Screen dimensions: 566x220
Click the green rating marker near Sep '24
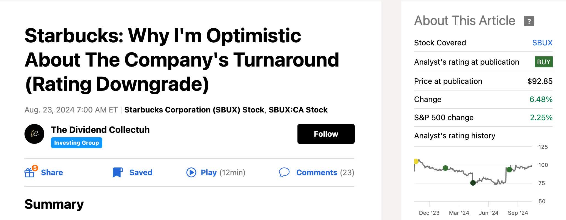coord(509,170)
